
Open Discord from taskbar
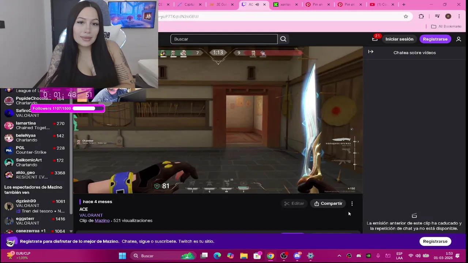pyautogui.click(x=297, y=256)
